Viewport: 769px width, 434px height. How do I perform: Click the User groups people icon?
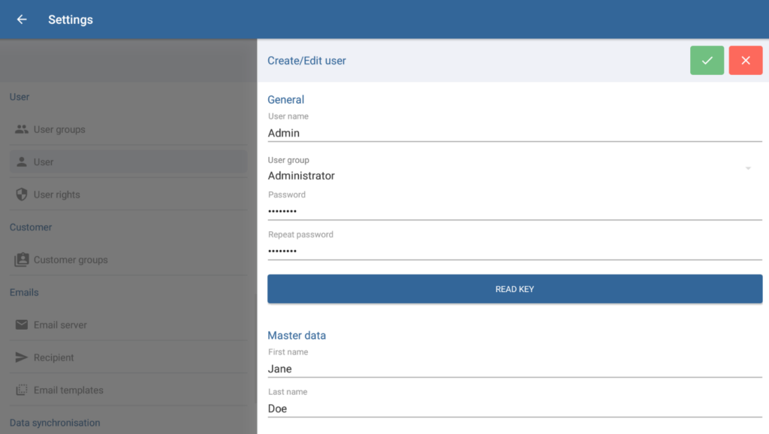[x=22, y=129]
